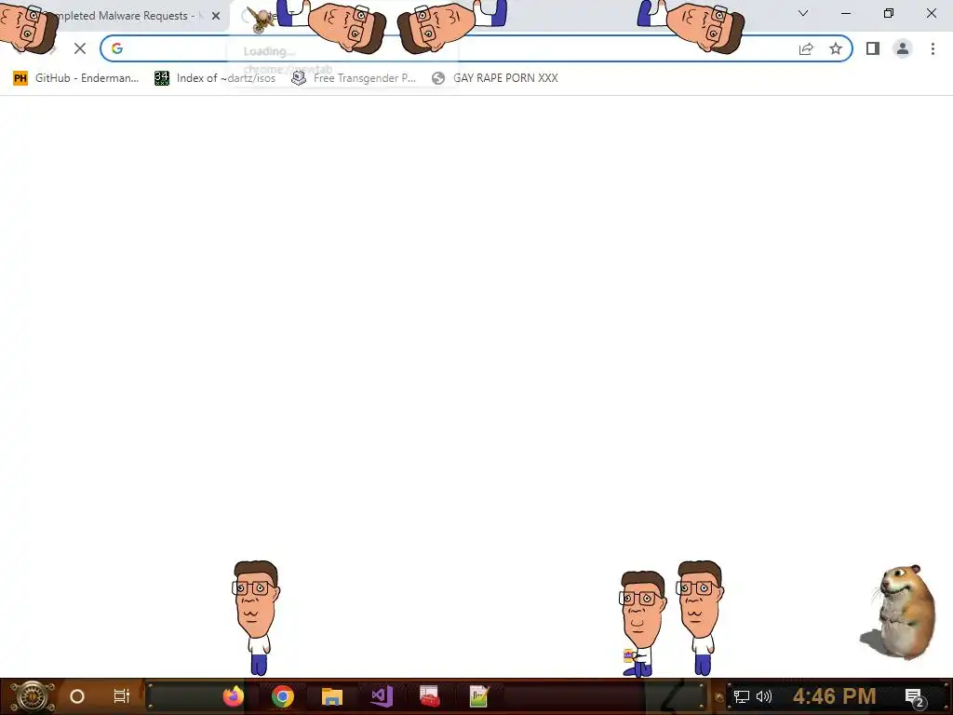Open the Chrome profile avatar menu
Screen dimensions: 953x715
pos(903,48)
